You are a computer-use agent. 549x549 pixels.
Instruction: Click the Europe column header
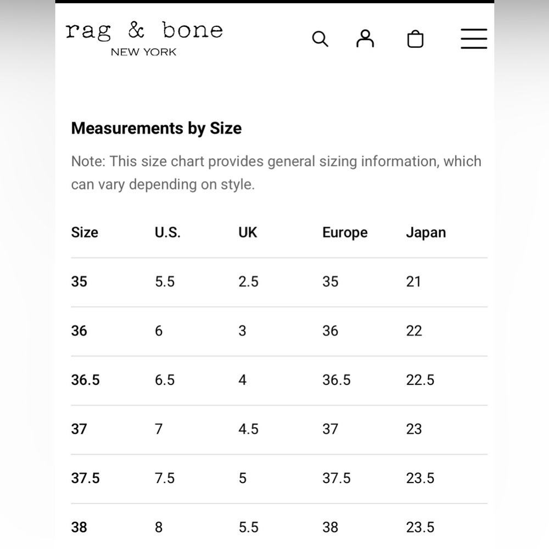pyautogui.click(x=345, y=233)
